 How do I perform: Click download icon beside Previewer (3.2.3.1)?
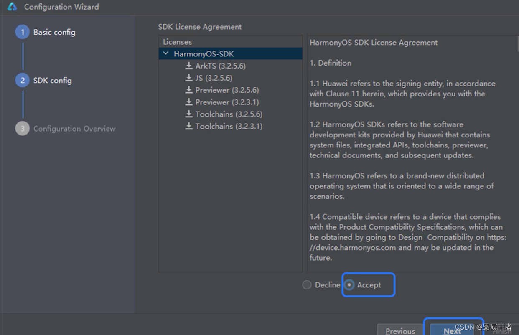[x=189, y=102]
